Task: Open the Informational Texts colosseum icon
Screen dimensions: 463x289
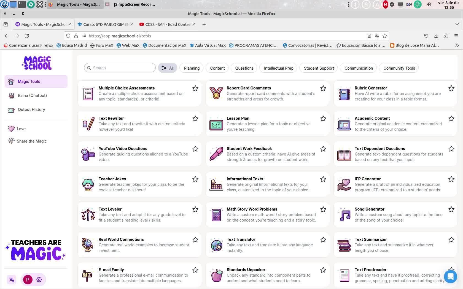Action: pos(216,185)
